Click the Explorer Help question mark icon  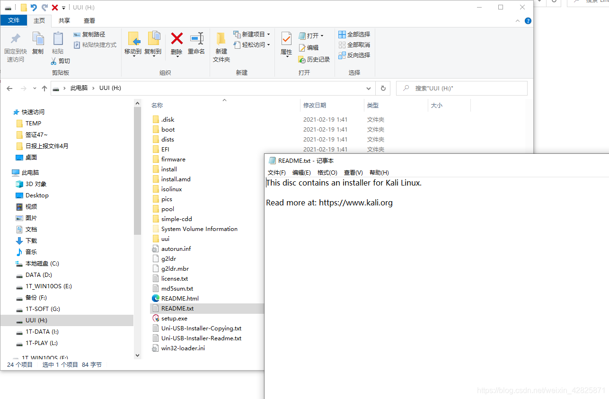(x=528, y=21)
